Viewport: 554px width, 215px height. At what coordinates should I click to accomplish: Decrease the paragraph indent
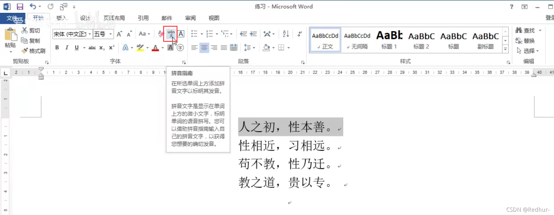[x=243, y=34]
